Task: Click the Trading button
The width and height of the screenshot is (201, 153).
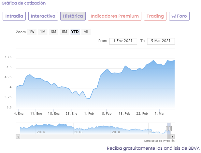Action: tap(155, 16)
